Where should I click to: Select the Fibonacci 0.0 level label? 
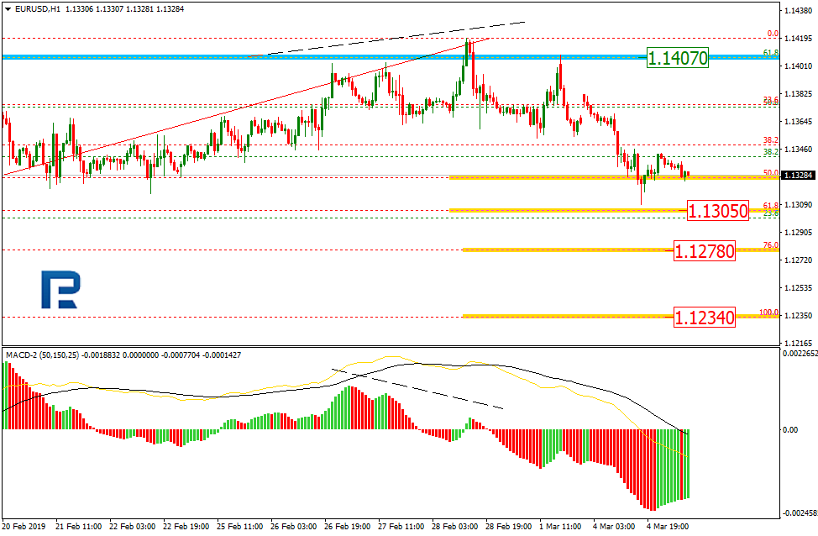tap(773, 34)
